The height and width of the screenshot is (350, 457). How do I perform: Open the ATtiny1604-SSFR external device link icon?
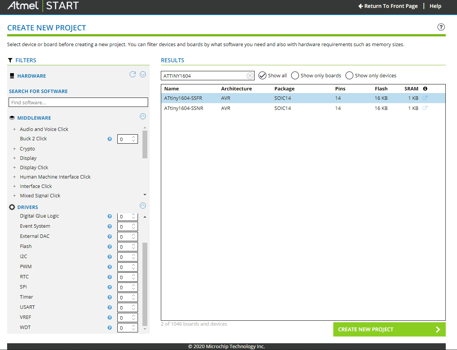pos(425,98)
